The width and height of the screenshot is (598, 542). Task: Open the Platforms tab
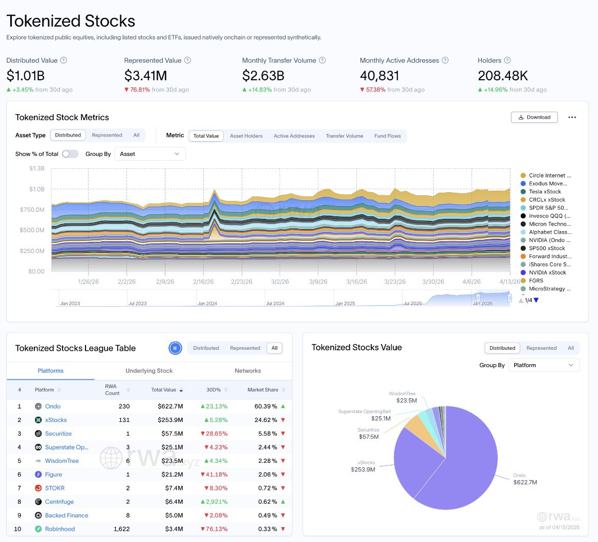pyautogui.click(x=51, y=371)
